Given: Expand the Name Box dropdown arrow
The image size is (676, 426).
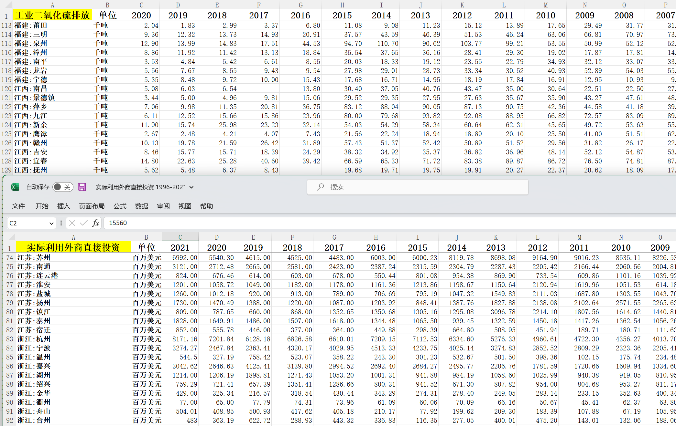Looking at the screenshot, I should pos(51,223).
